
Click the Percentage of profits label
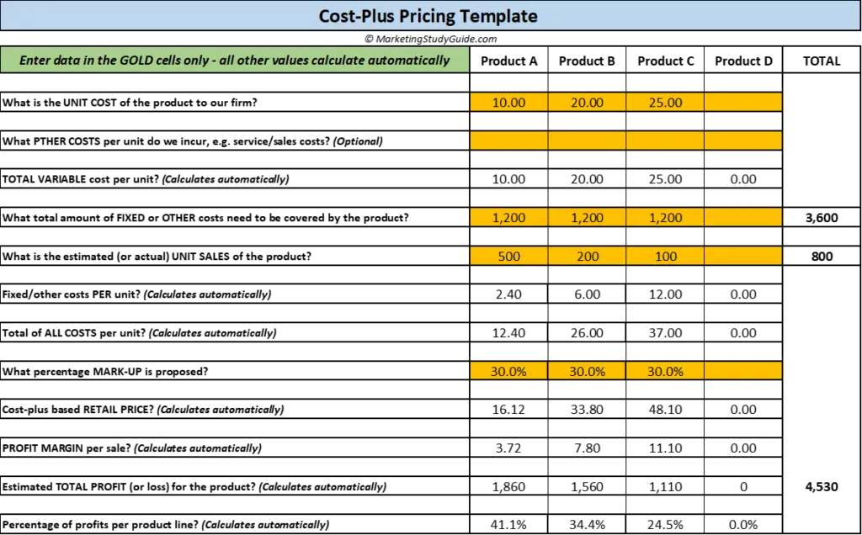[x=166, y=525]
